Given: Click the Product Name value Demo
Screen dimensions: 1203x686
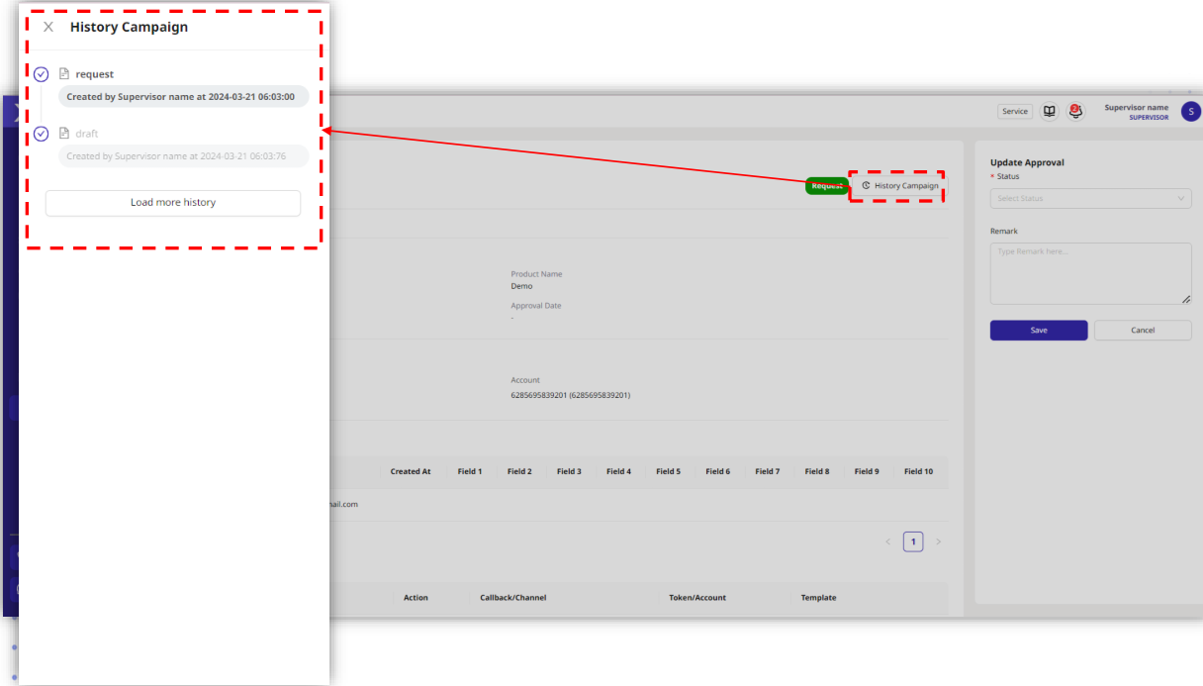Looking at the screenshot, I should tap(521, 286).
